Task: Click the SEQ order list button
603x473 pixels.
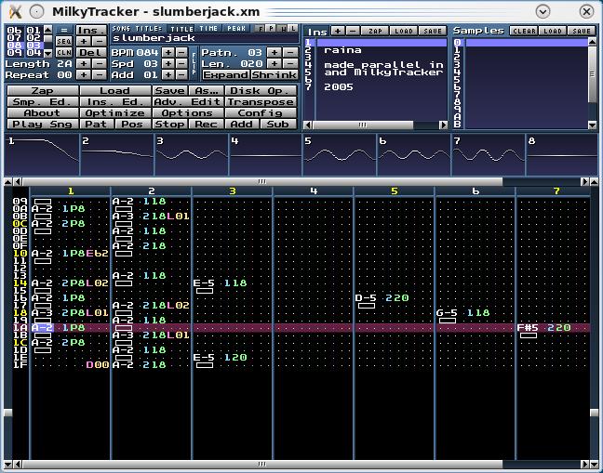Action: click(x=64, y=41)
